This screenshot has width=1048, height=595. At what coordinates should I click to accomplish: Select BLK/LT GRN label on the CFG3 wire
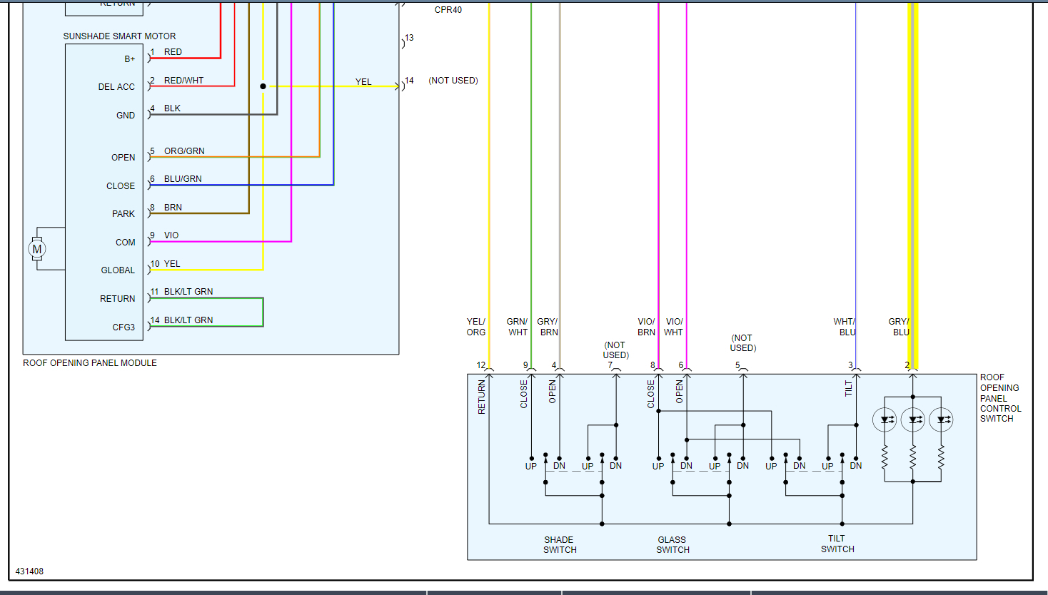tap(188, 320)
